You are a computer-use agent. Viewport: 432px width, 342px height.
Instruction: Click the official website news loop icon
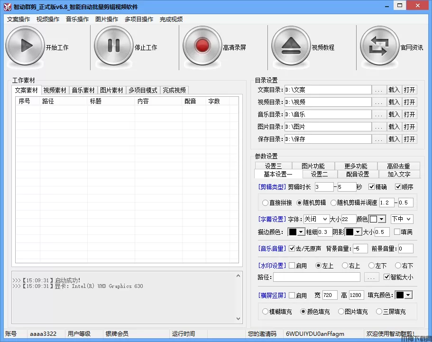[x=379, y=46]
